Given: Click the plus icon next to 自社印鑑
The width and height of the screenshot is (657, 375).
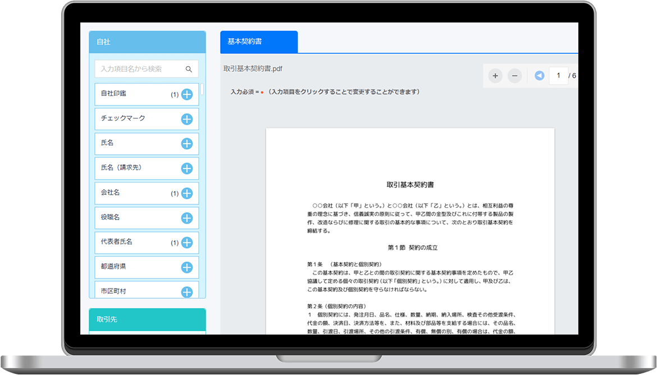Looking at the screenshot, I should click(x=187, y=94).
